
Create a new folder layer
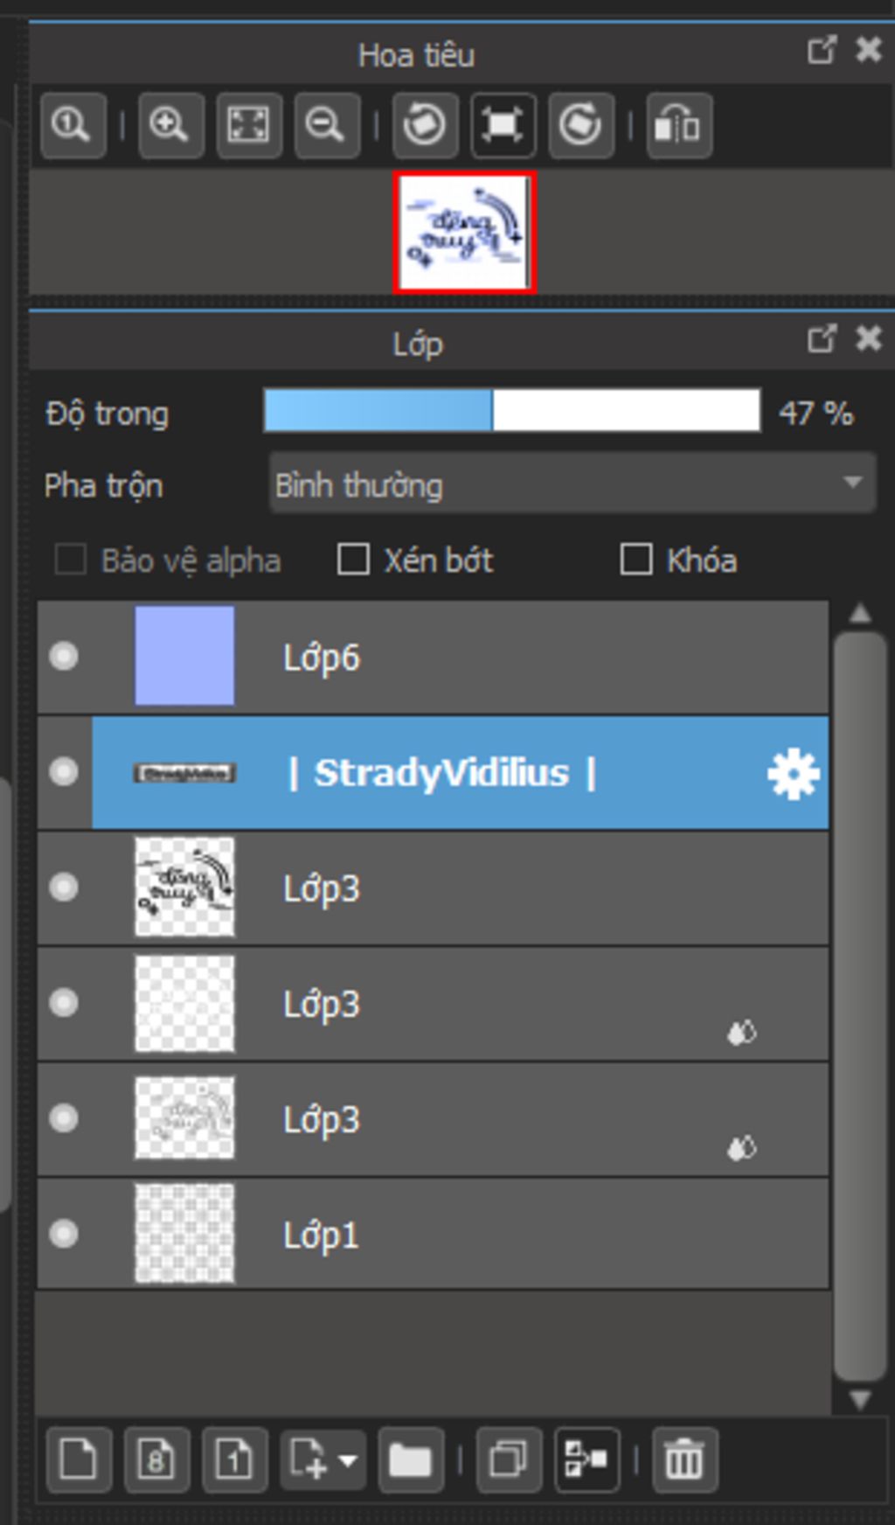(410, 1459)
